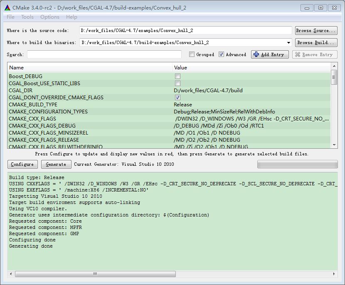Click the cache table scroll up arrow
Screen dimensions: 345x285
(334, 66)
